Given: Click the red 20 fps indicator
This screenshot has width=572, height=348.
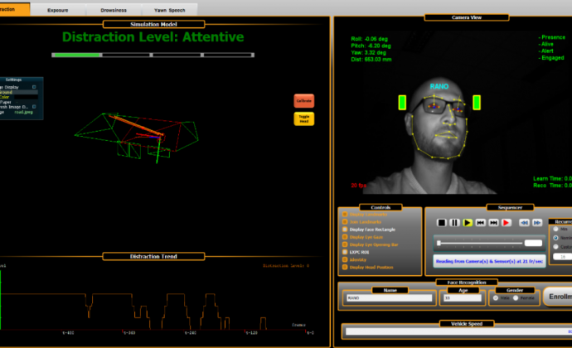Looking at the screenshot, I should [x=359, y=186].
